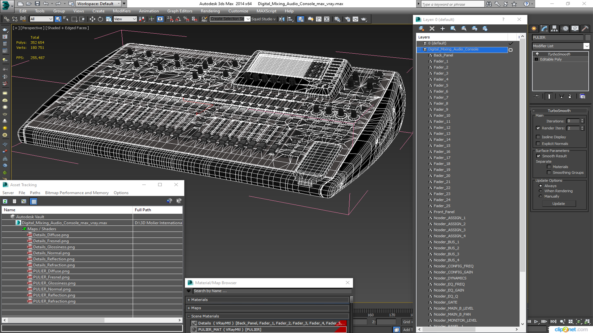Select the Always update radio button
Viewport: 593px width, 333px height.
click(540, 186)
